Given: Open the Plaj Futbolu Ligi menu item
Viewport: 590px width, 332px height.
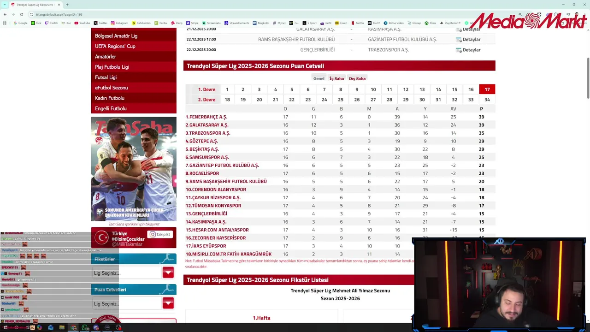Looking at the screenshot, I should 134,67.
